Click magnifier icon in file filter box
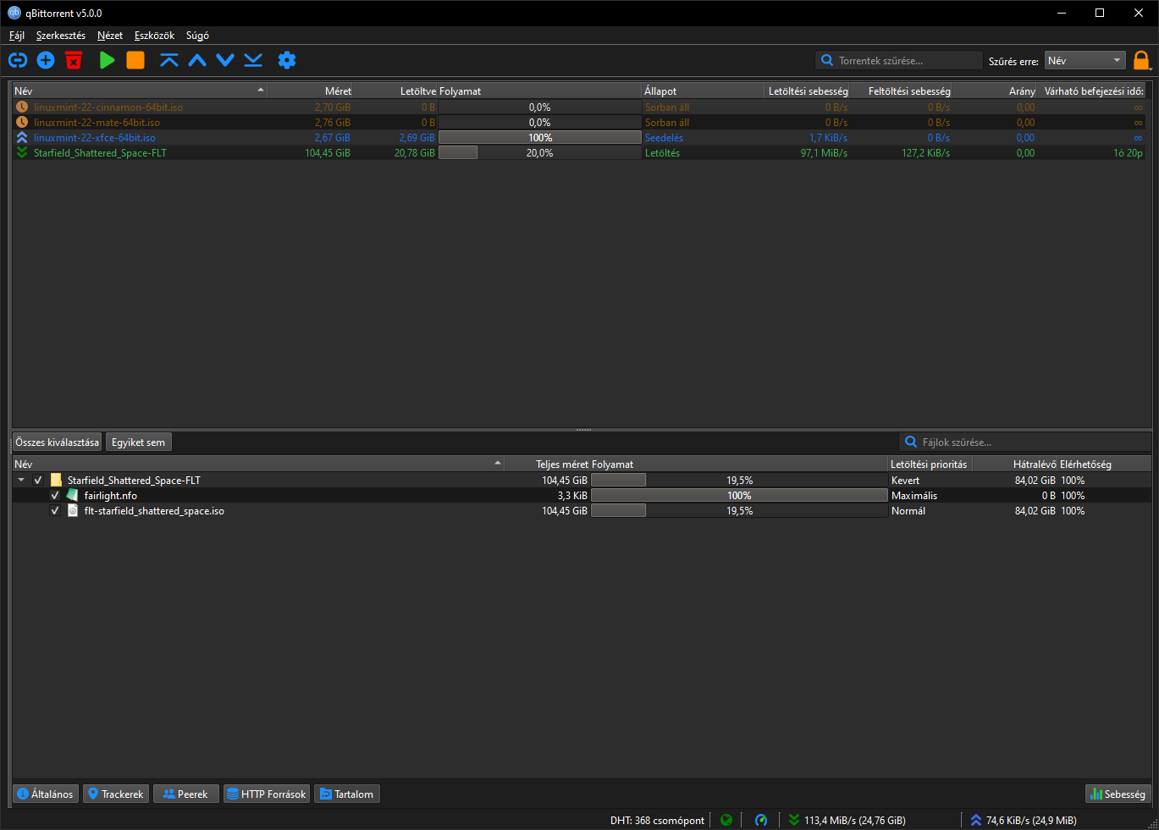Viewport: 1159px width, 830px height. coord(911,442)
